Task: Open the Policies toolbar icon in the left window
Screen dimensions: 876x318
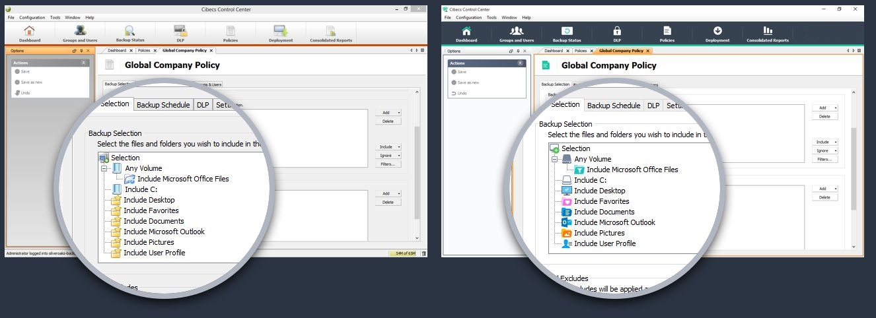Action: click(231, 31)
